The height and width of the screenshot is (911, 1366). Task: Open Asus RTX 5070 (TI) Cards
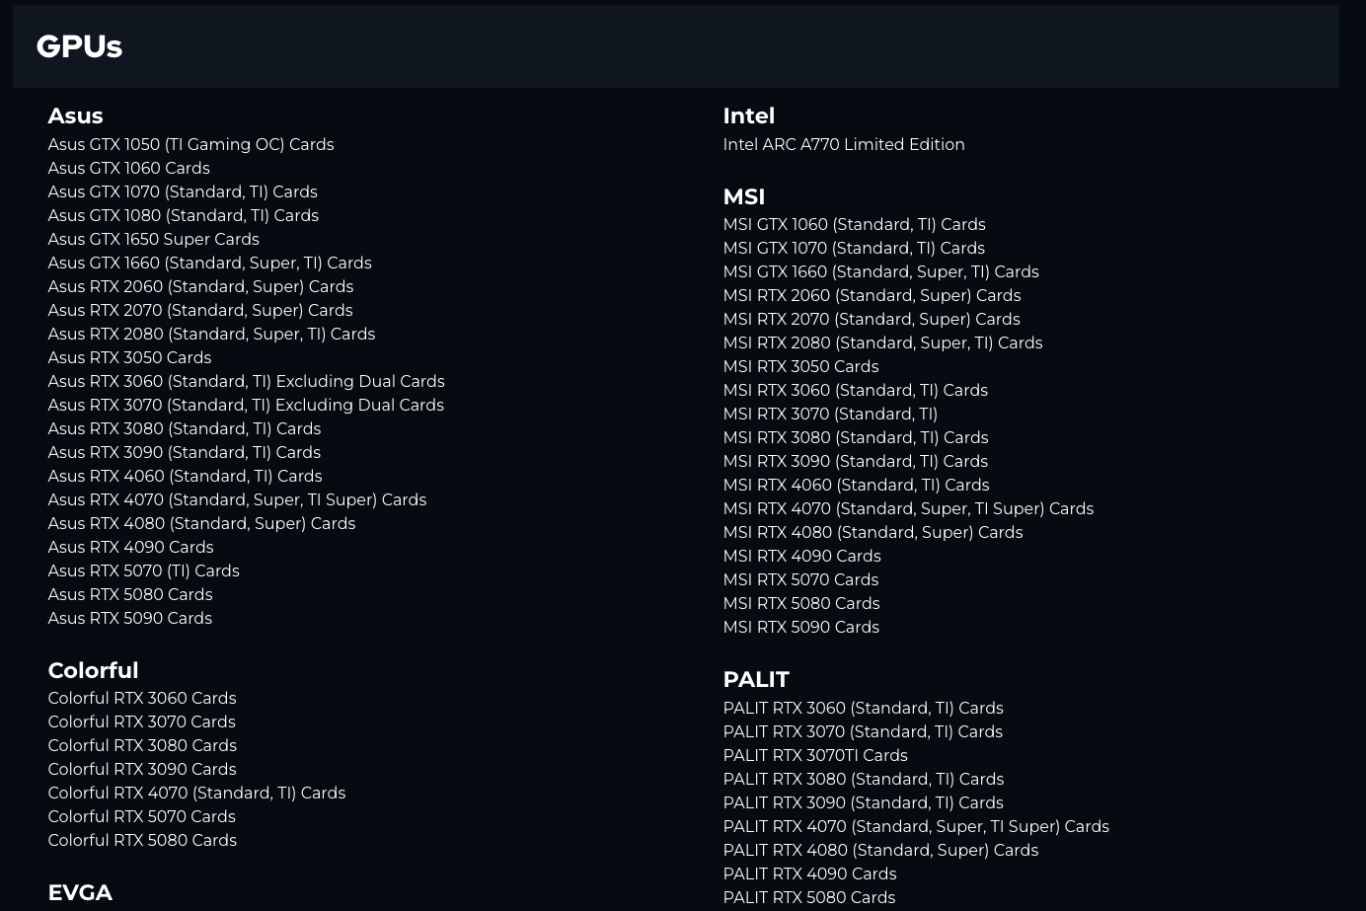(143, 570)
